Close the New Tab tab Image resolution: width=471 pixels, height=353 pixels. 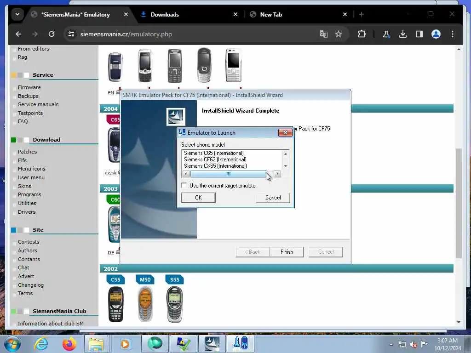pos(345,14)
